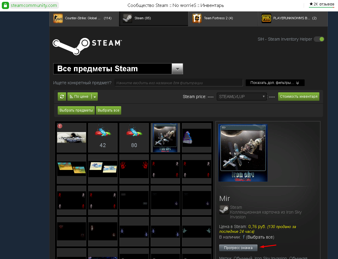Toggle the SIH Steam Inventory Helper switch
The image size is (338, 259).
click(319, 39)
